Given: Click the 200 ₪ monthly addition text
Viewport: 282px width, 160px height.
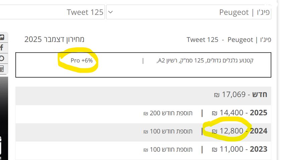Looking at the screenshot, I should [168, 113].
